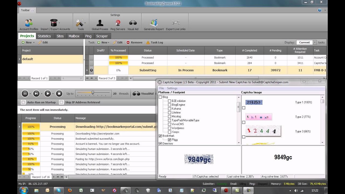Uncheck the Pligg checkbox
The width and height of the screenshot is (345, 194).
tap(170, 140)
